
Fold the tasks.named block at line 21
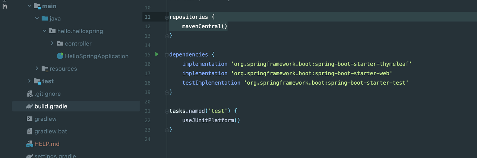tap(167, 111)
